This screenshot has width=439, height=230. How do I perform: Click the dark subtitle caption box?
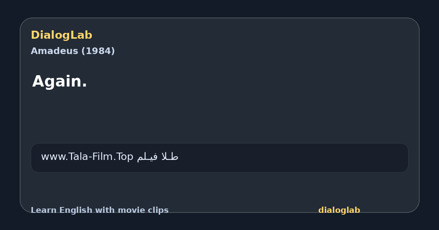click(219, 158)
